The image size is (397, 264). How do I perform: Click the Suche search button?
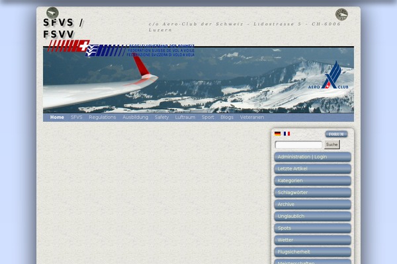[332, 145]
